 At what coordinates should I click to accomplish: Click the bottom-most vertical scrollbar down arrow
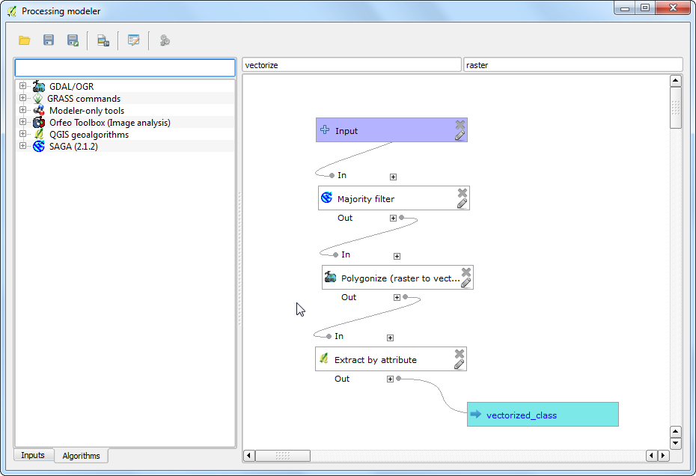pos(676,443)
